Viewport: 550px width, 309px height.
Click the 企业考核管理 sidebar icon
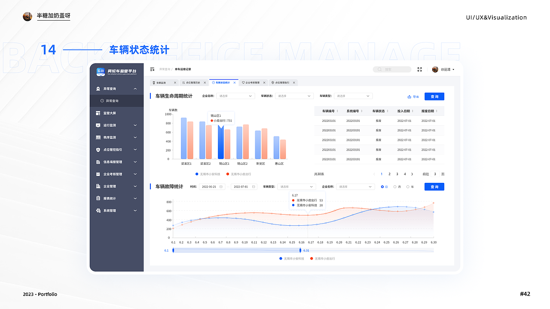tap(98, 174)
